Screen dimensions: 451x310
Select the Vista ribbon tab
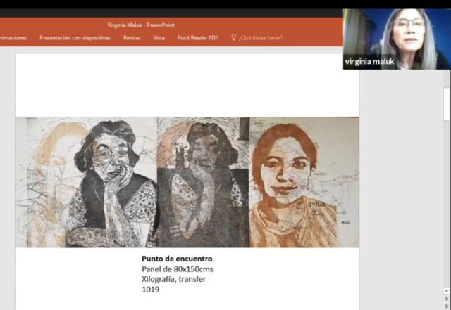159,38
